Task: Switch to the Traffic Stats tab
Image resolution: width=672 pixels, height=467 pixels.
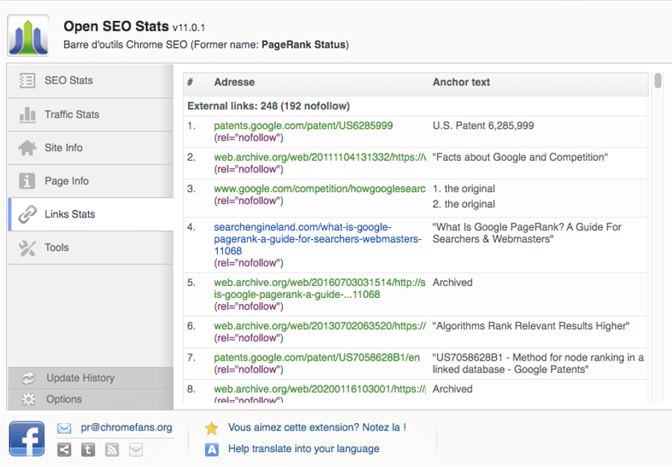Action: point(91,115)
